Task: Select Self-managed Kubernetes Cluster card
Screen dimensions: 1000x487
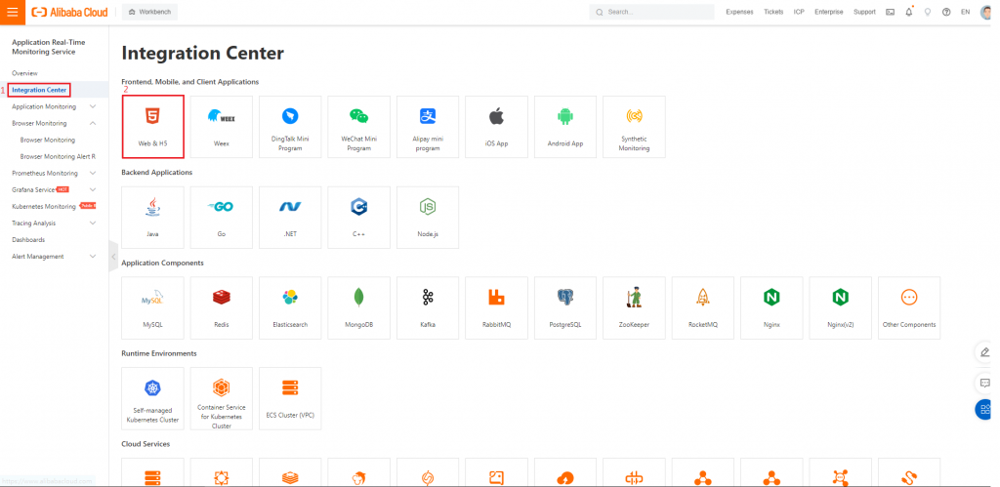Action: [153, 398]
